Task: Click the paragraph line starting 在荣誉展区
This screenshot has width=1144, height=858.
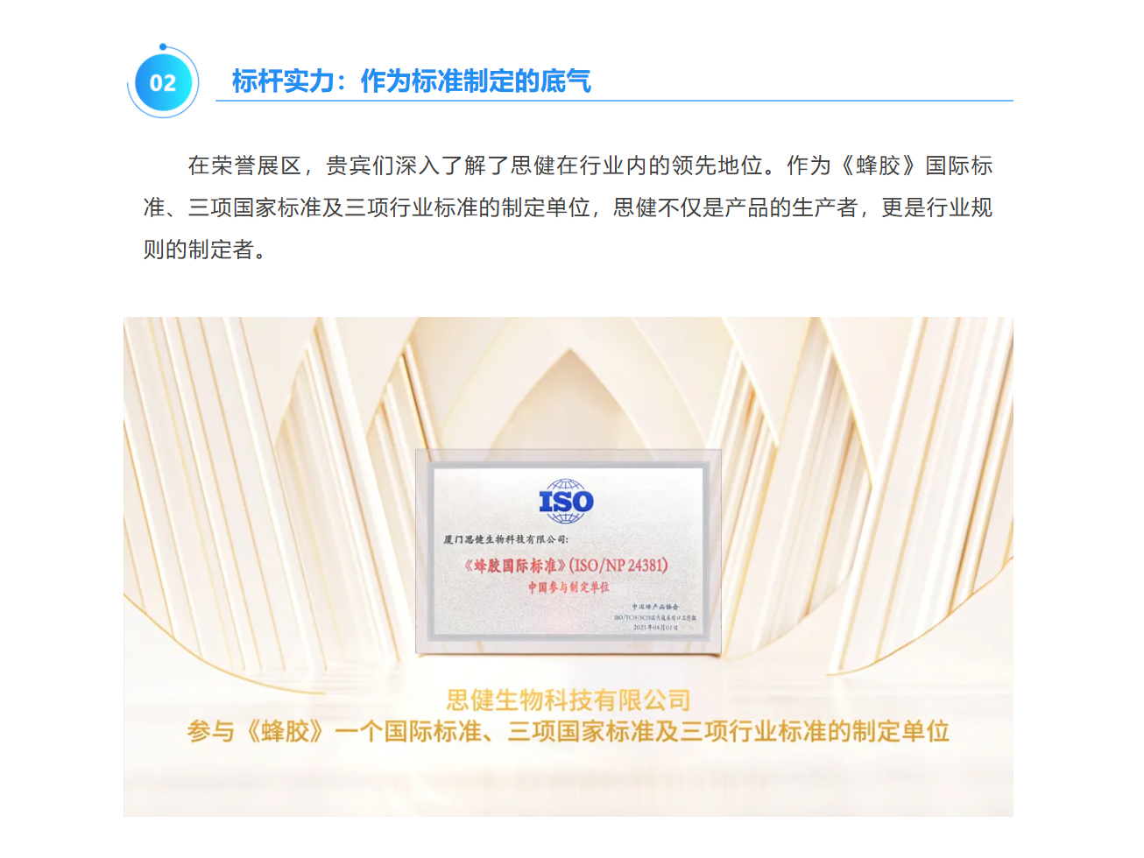Action: coord(590,165)
